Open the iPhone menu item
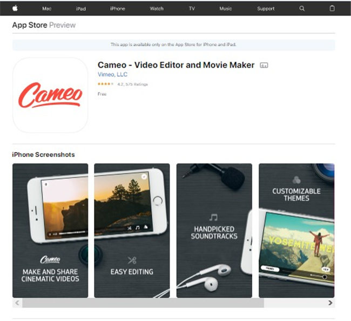 pyautogui.click(x=118, y=9)
